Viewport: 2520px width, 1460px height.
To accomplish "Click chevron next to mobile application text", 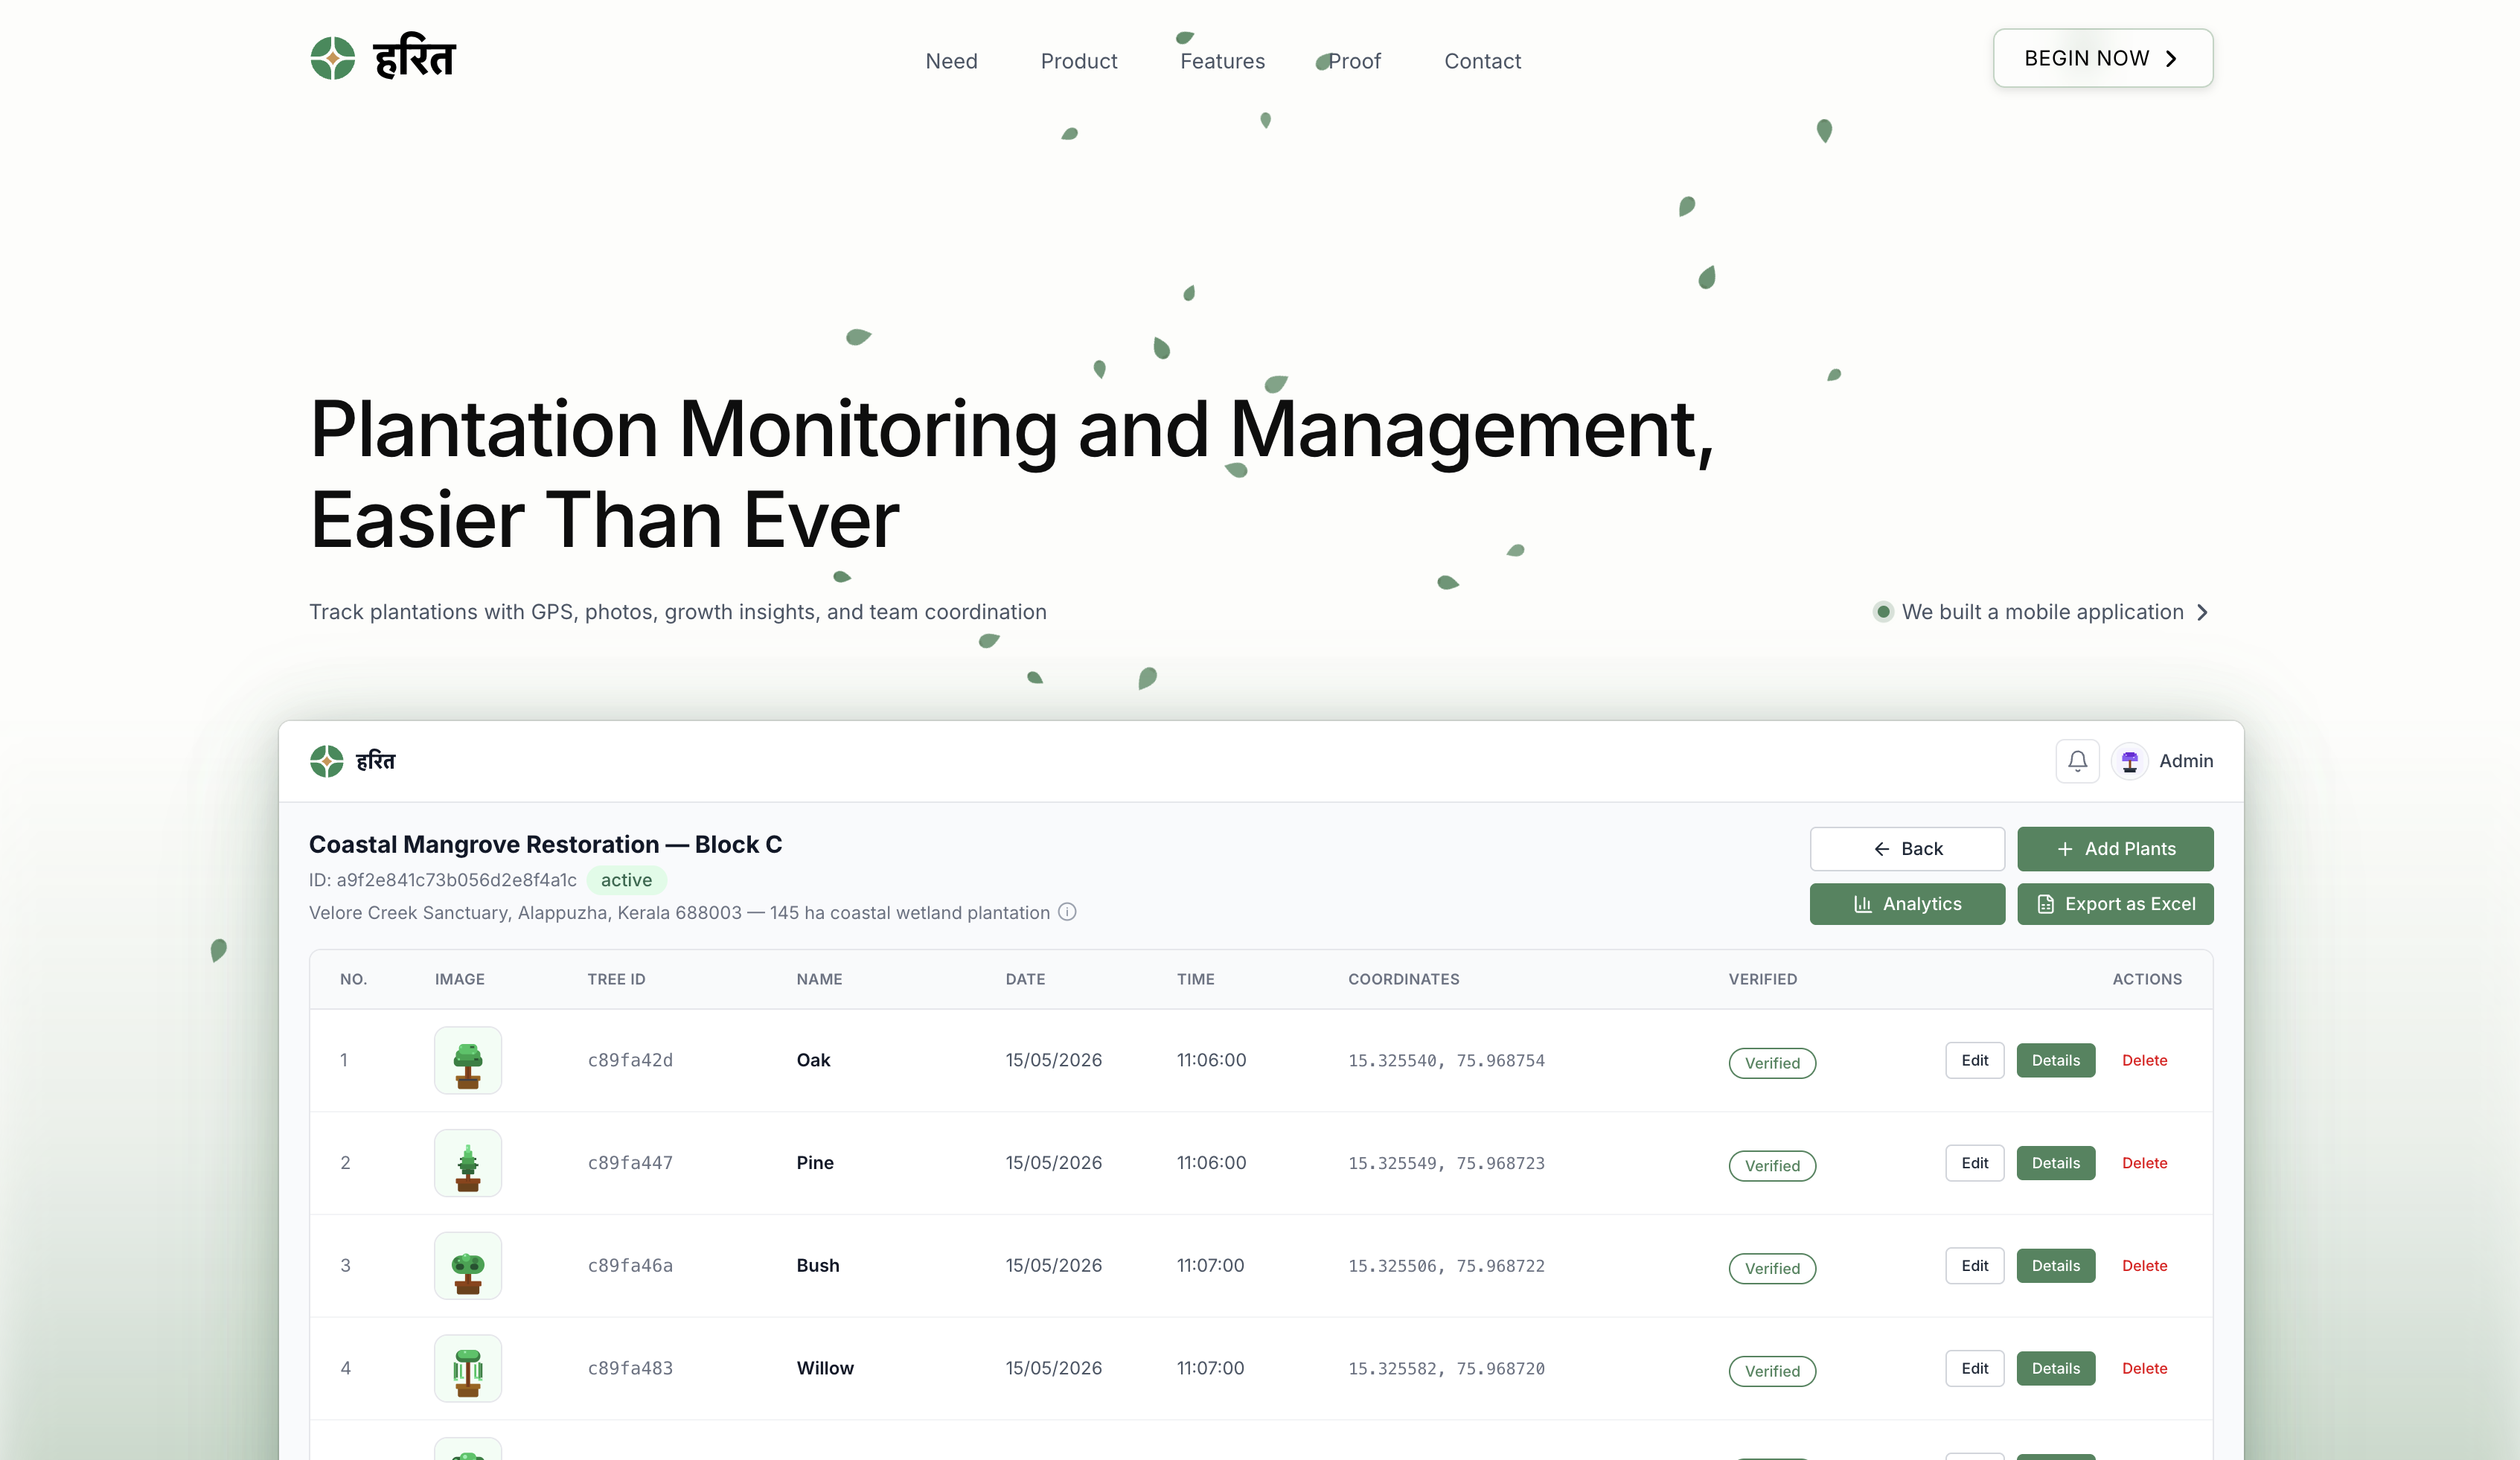I will pos(2202,612).
